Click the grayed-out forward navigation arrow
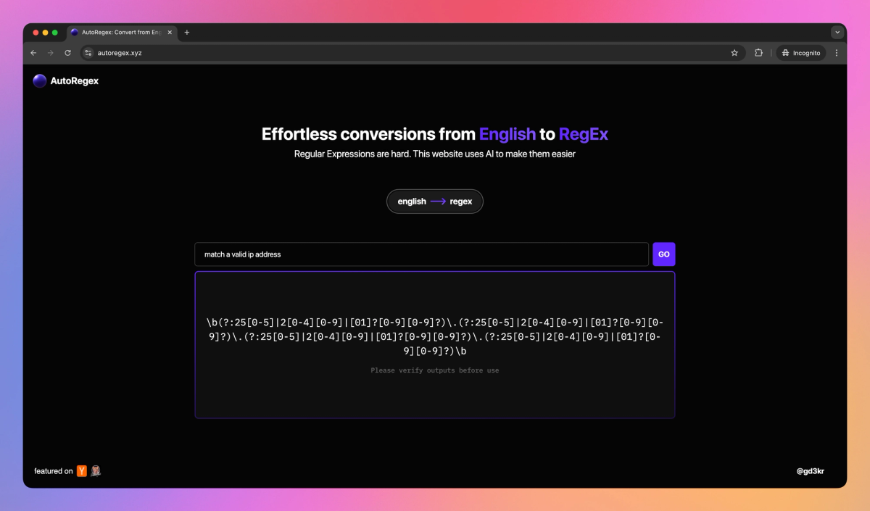 click(50, 52)
